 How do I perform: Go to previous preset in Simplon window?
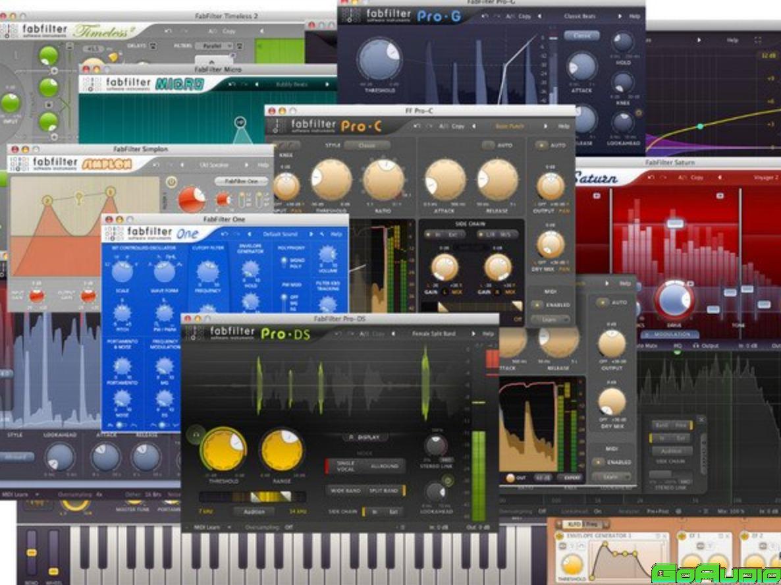182,165
